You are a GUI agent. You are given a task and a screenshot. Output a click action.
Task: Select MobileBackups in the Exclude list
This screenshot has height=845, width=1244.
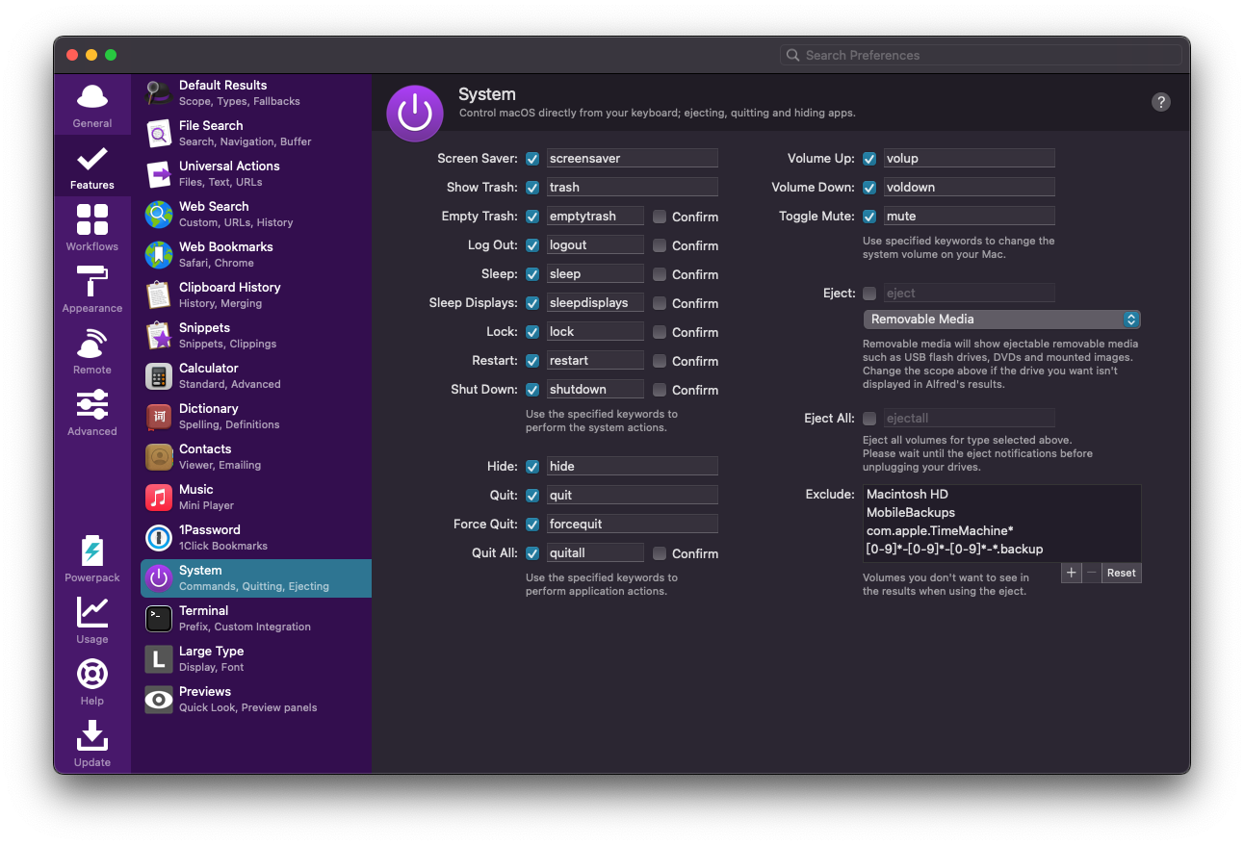click(x=1001, y=513)
